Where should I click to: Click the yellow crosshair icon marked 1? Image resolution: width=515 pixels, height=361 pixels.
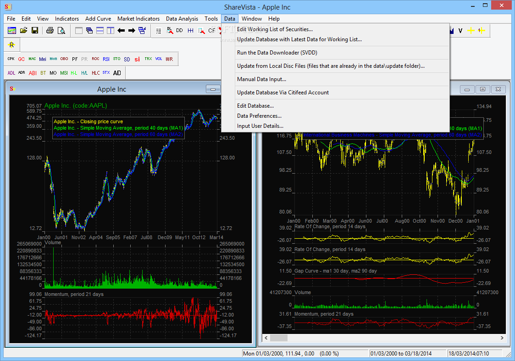pos(482,31)
